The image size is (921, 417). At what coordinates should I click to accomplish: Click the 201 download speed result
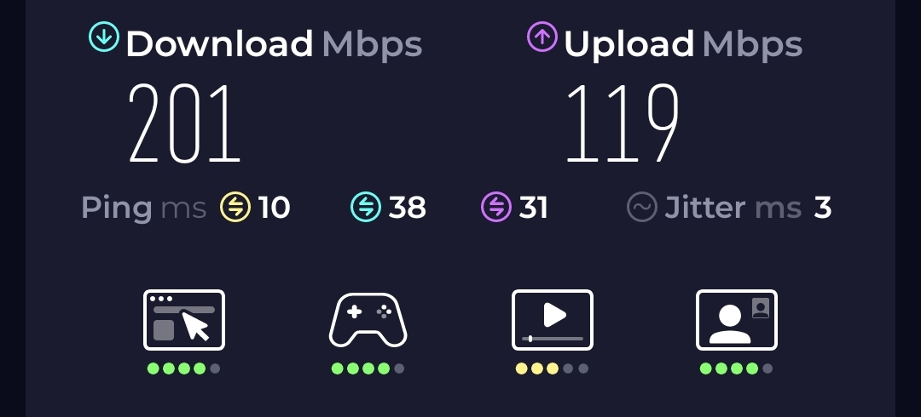tap(184, 123)
